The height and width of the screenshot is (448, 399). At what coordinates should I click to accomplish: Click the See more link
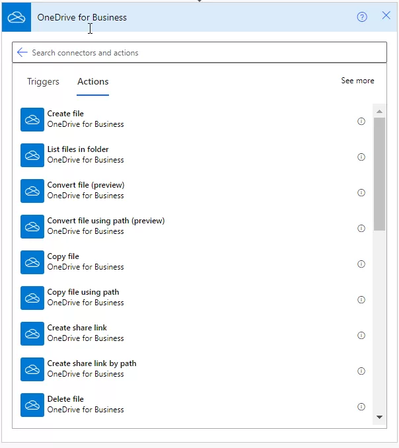[x=357, y=81]
